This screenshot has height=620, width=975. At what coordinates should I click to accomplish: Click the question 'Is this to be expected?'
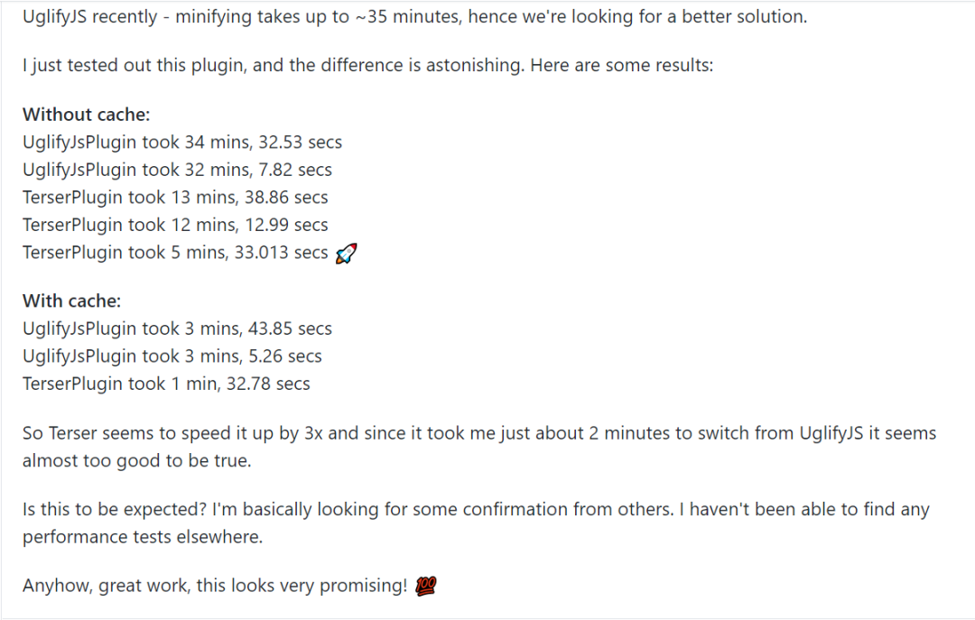point(114,510)
